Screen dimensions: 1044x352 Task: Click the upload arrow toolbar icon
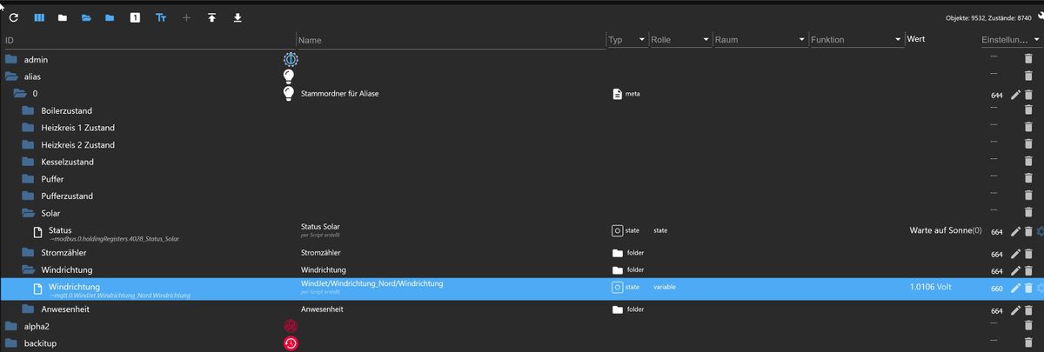[211, 17]
